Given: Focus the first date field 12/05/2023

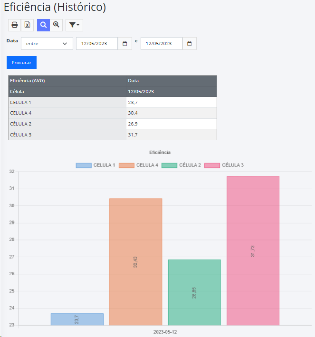Looking at the screenshot, I should tap(97, 43).
